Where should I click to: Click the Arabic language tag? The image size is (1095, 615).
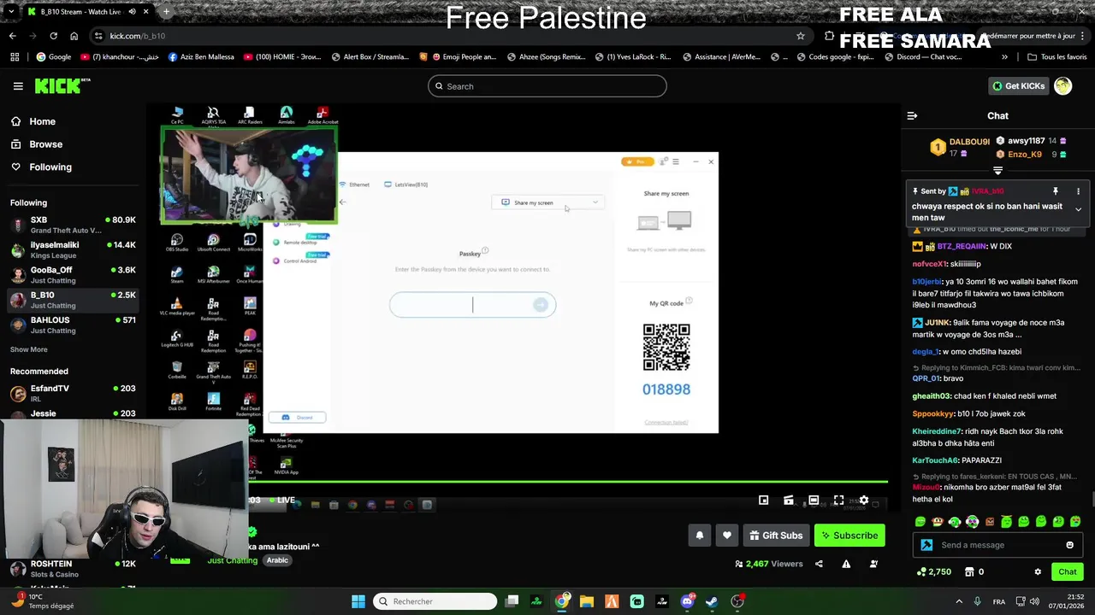tap(277, 560)
